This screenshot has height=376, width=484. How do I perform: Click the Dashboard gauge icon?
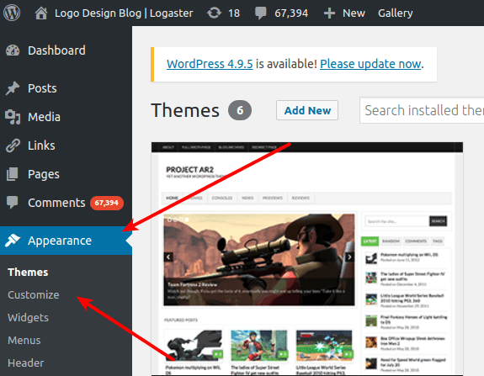[x=13, y=50]
